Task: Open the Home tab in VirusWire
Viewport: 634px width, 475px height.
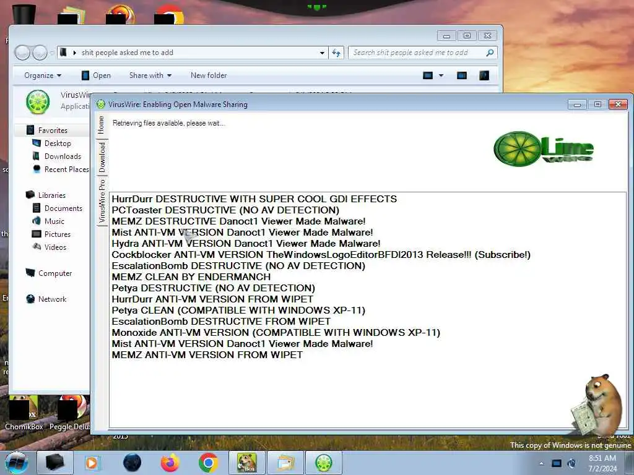Action: tap(102, 124)
